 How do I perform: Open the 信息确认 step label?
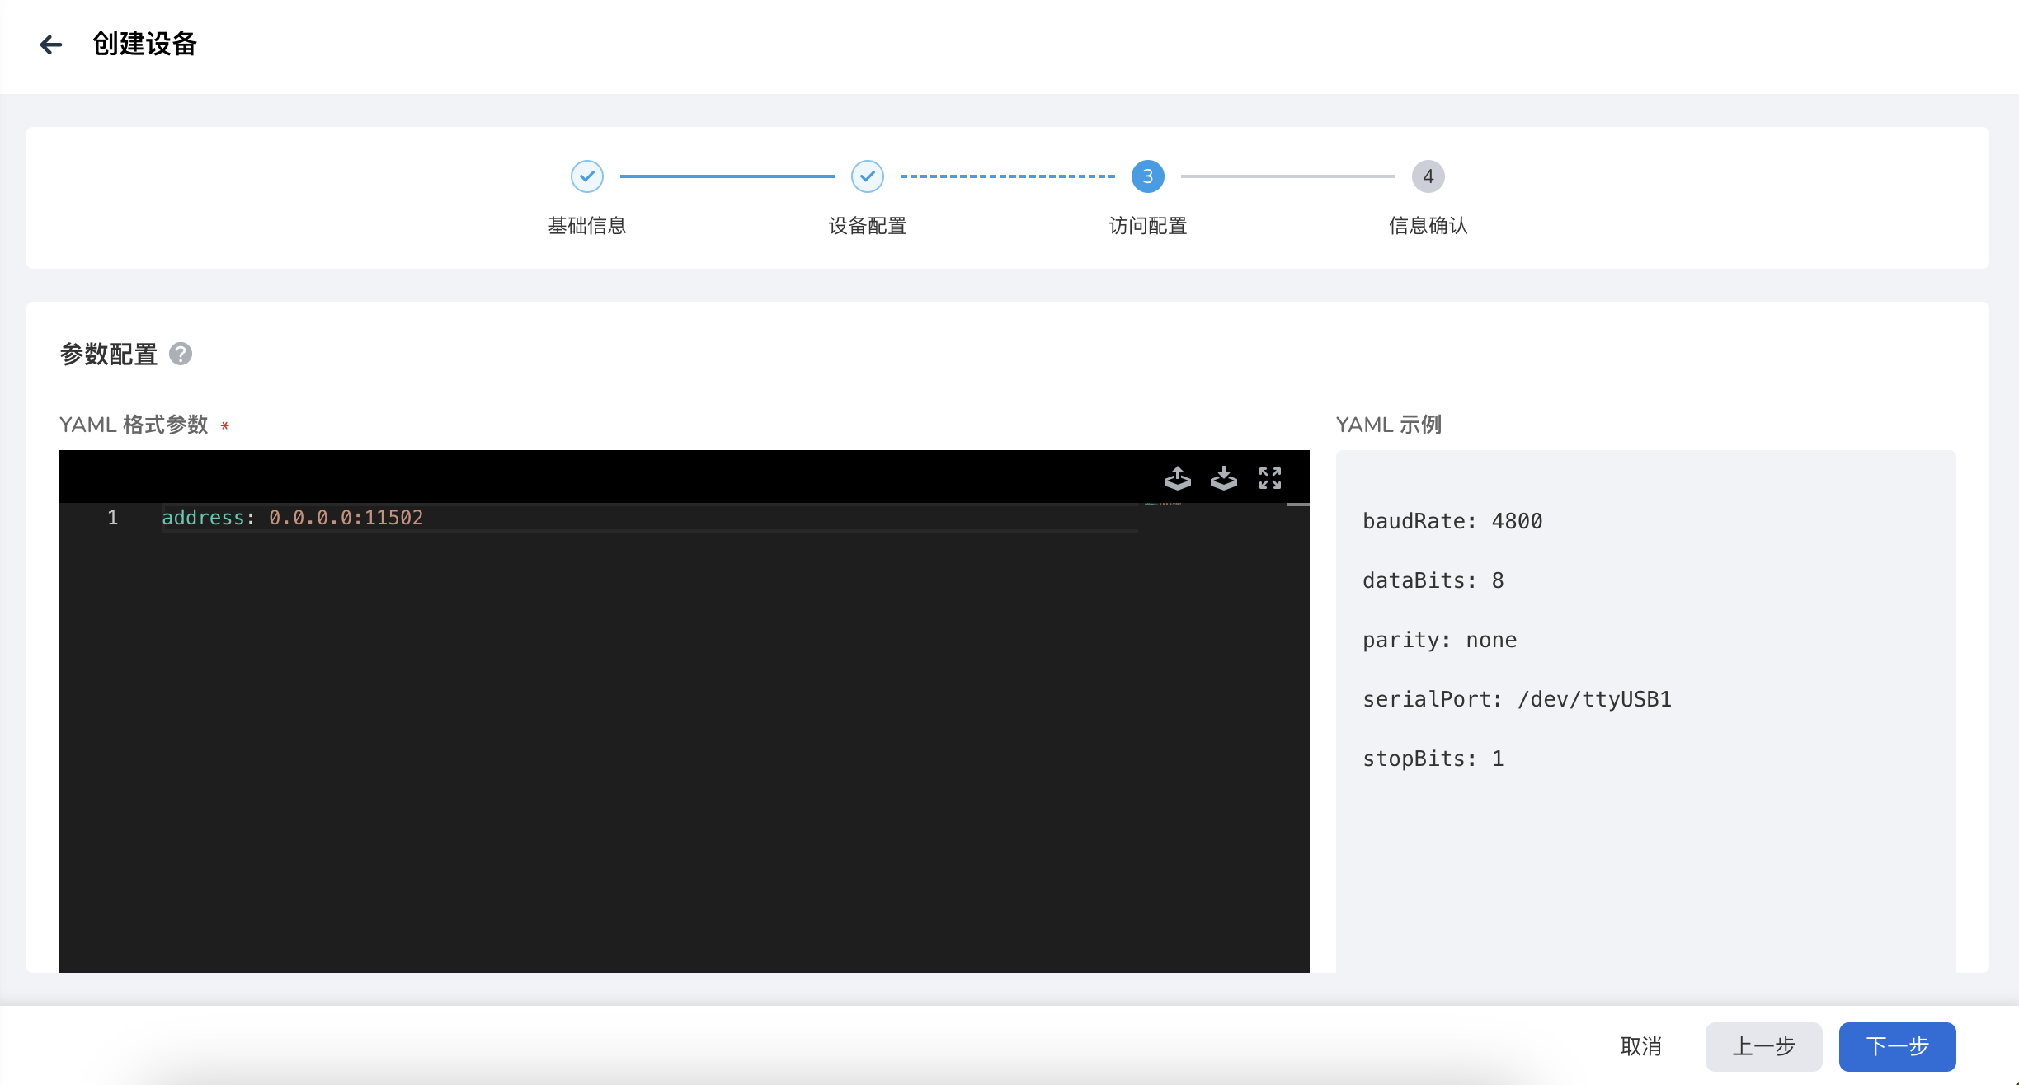(x=1428, y=226)
